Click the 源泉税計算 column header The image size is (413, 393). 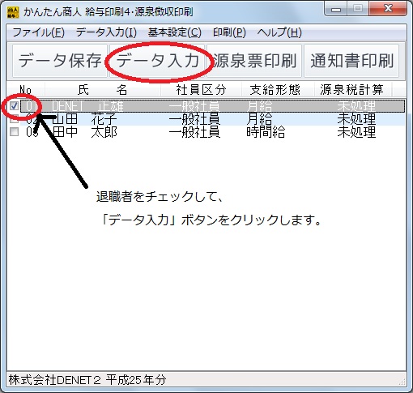(351, 90)
